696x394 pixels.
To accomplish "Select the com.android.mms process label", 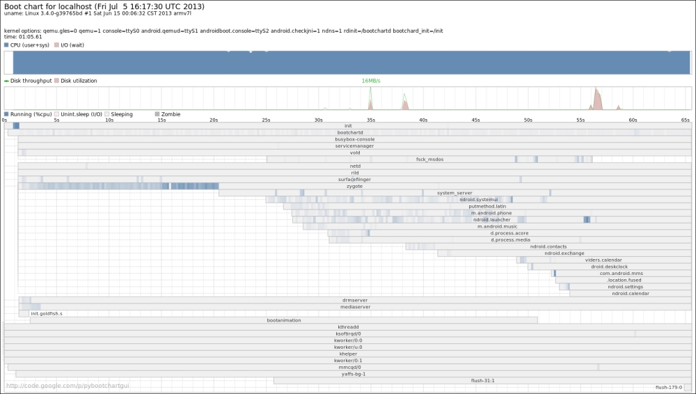I will pyautogui.click(x=621, y=273).
